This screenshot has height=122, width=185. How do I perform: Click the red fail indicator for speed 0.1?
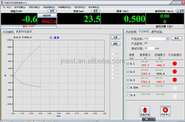175,64
